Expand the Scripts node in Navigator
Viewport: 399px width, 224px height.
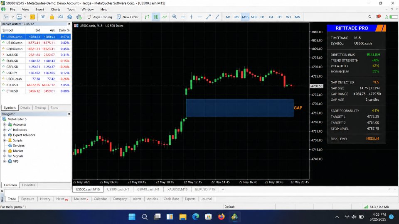click(4, 140)
